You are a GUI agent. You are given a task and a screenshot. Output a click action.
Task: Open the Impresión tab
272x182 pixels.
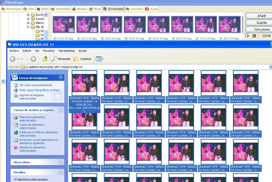click(134, 9)
